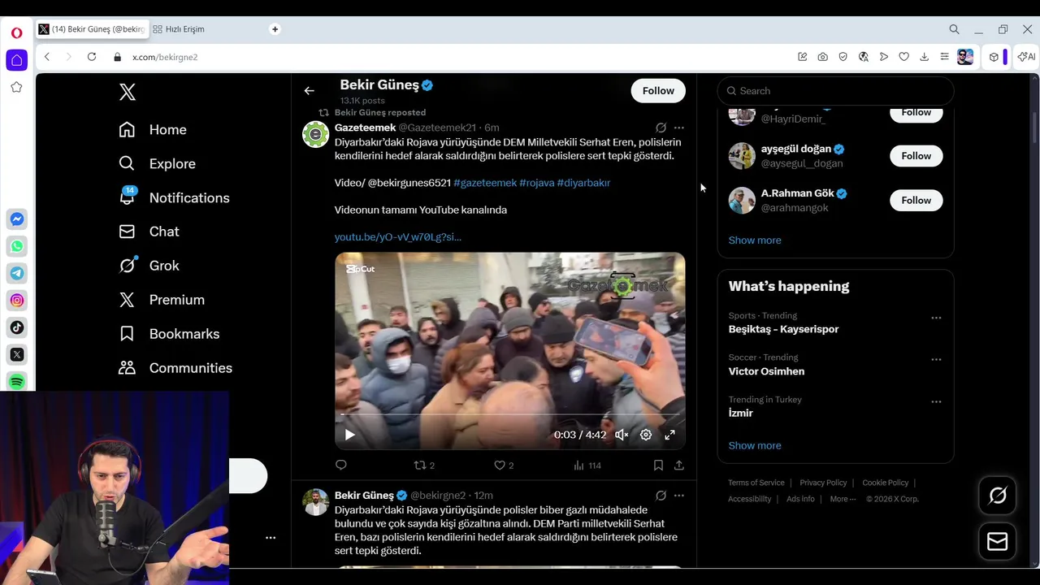Click the Opera menu logo
The width and height of the screenshot is (1040, 585).
[x=16, y=33]
